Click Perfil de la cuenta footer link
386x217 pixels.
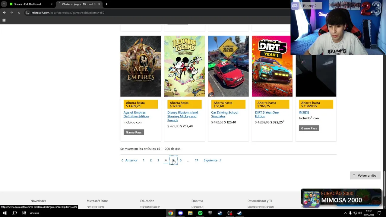[95, 207]
